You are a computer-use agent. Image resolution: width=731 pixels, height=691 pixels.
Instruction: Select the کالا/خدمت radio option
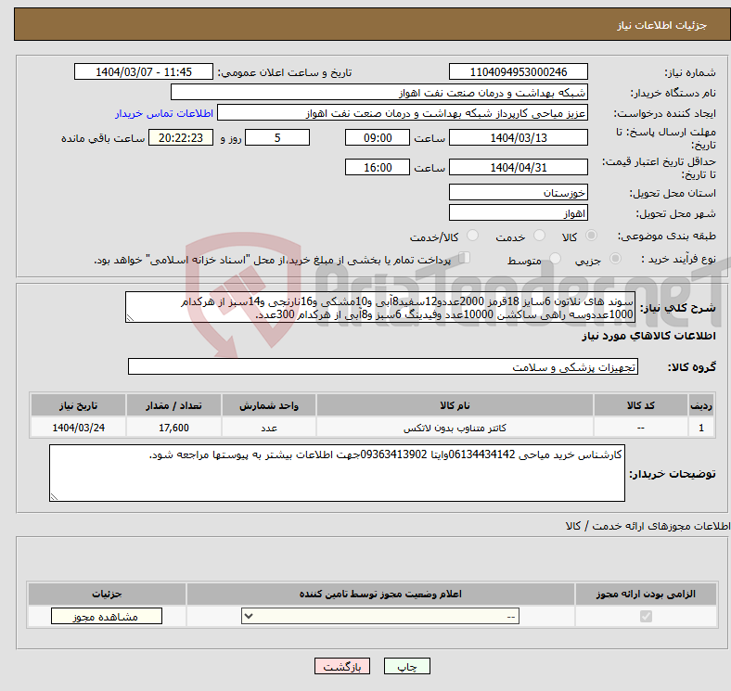click(471, 237)
